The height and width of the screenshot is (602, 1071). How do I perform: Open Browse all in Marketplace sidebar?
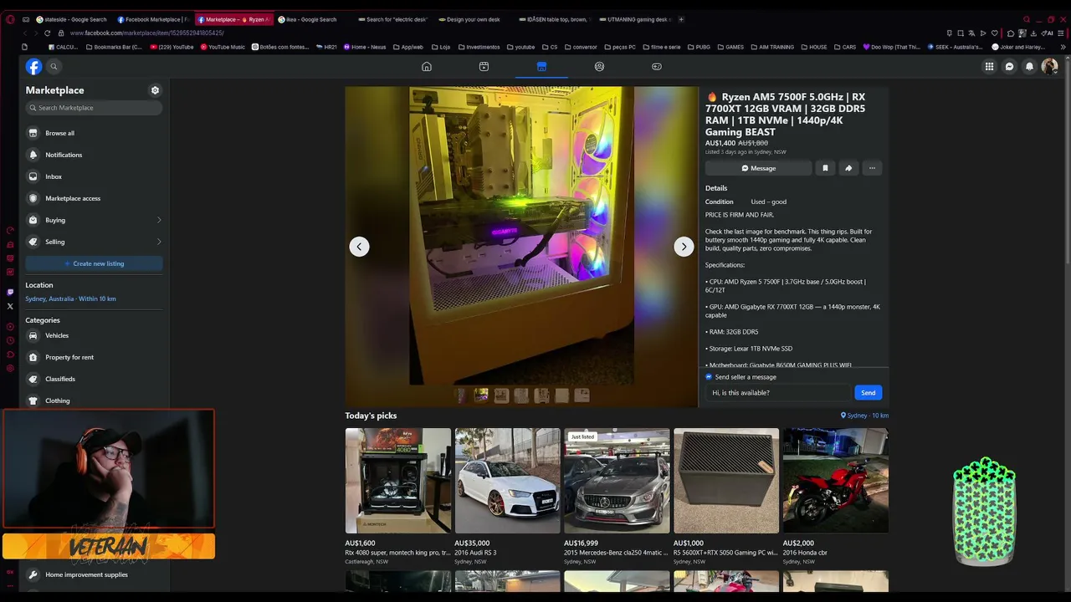tap(94, 133)
